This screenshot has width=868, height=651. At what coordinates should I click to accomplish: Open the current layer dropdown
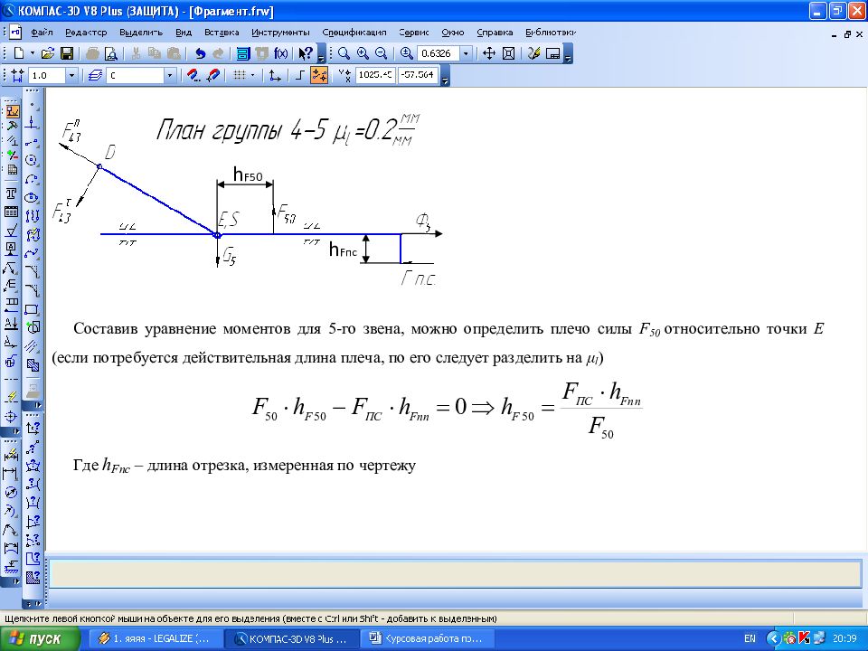169,75
